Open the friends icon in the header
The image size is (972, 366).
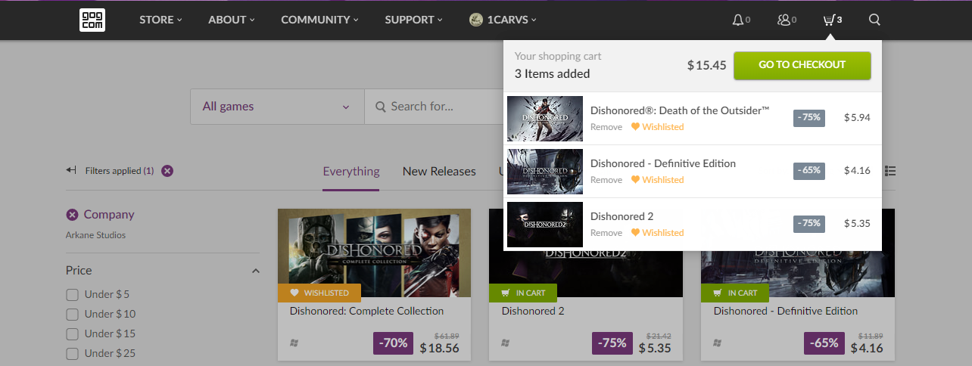tap(784, 20)
